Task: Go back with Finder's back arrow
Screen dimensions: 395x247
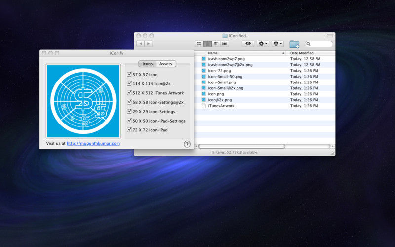Action: coord(140,44)
